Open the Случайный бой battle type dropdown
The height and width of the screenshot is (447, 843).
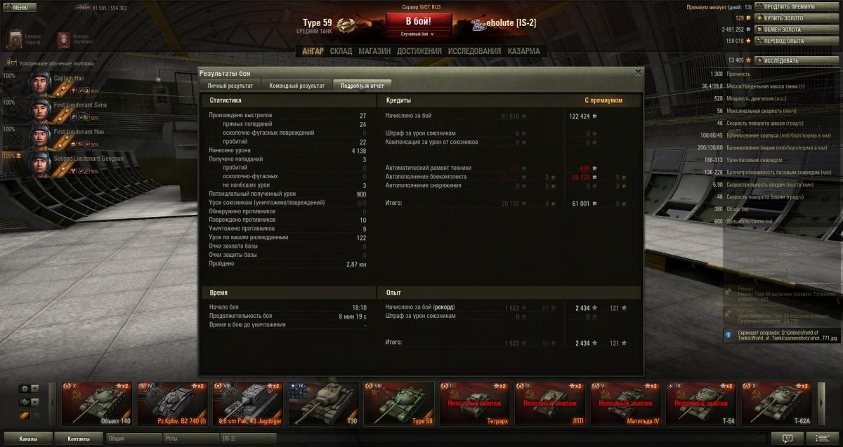click(417, 34)
